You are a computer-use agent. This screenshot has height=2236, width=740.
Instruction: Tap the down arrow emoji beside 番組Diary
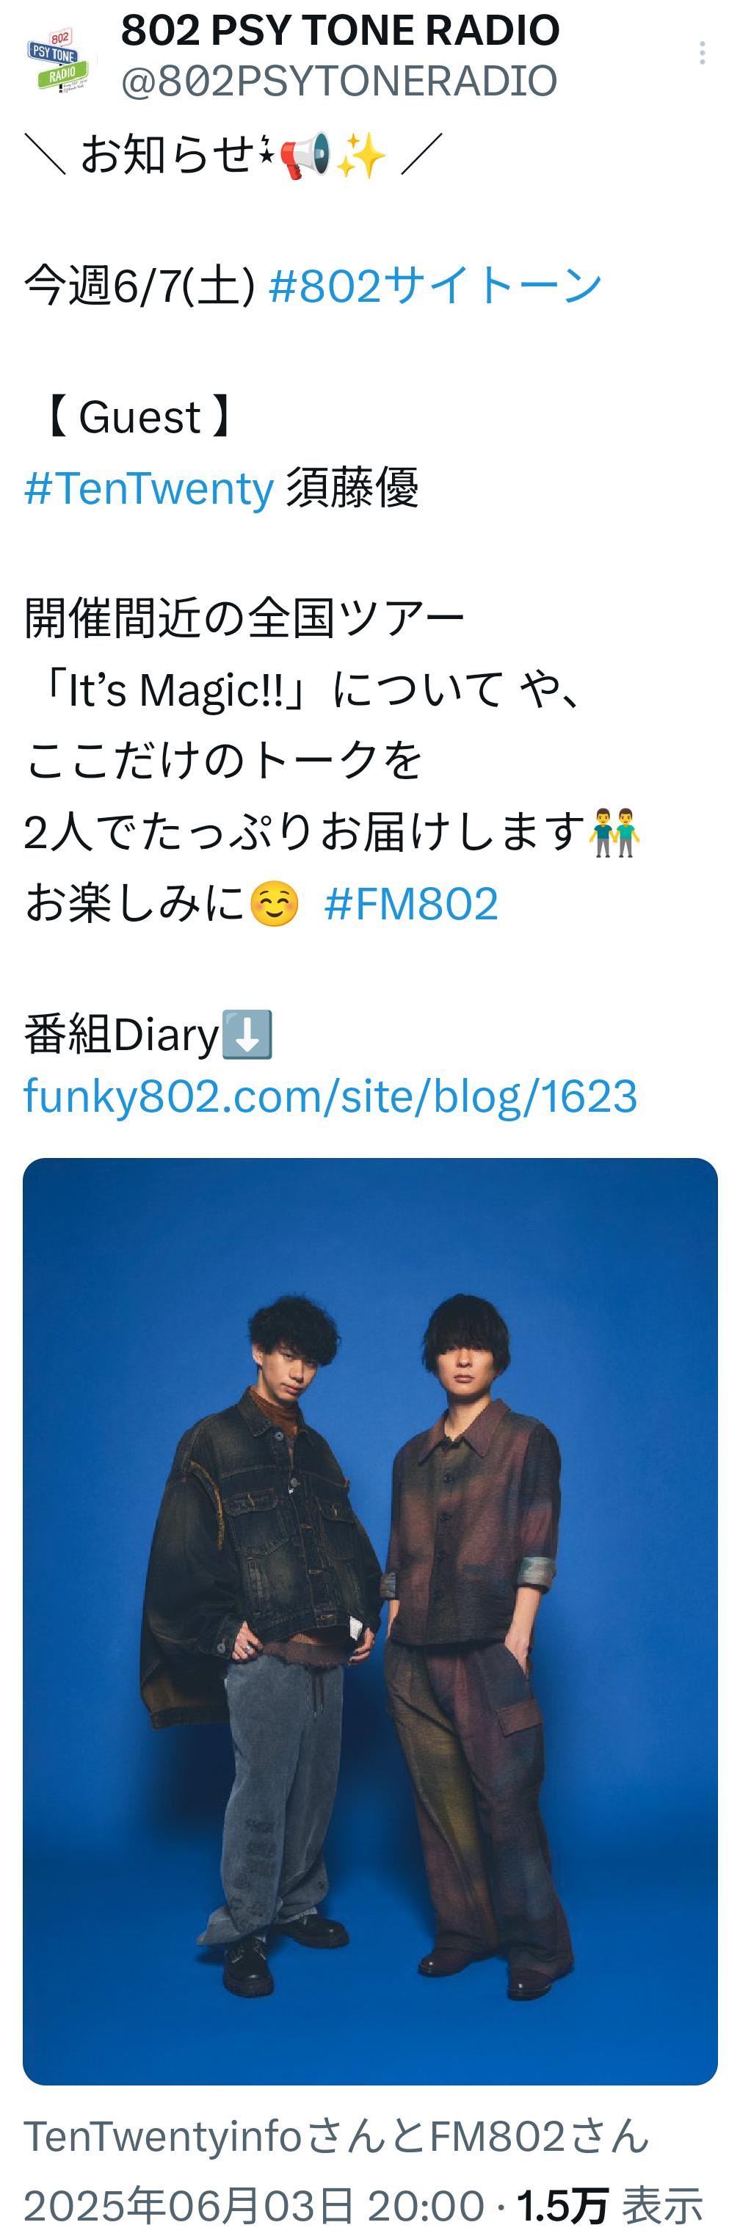[x=247, y=1034]
